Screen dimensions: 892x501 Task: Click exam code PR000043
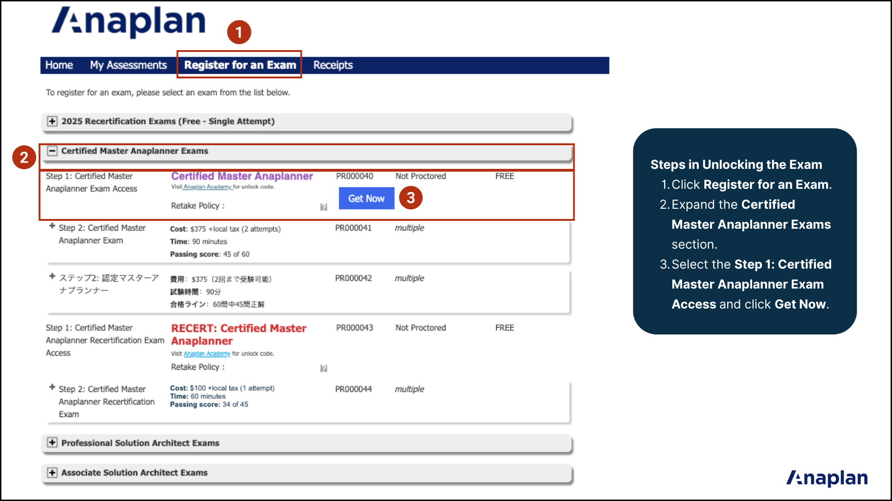point(354,328)
